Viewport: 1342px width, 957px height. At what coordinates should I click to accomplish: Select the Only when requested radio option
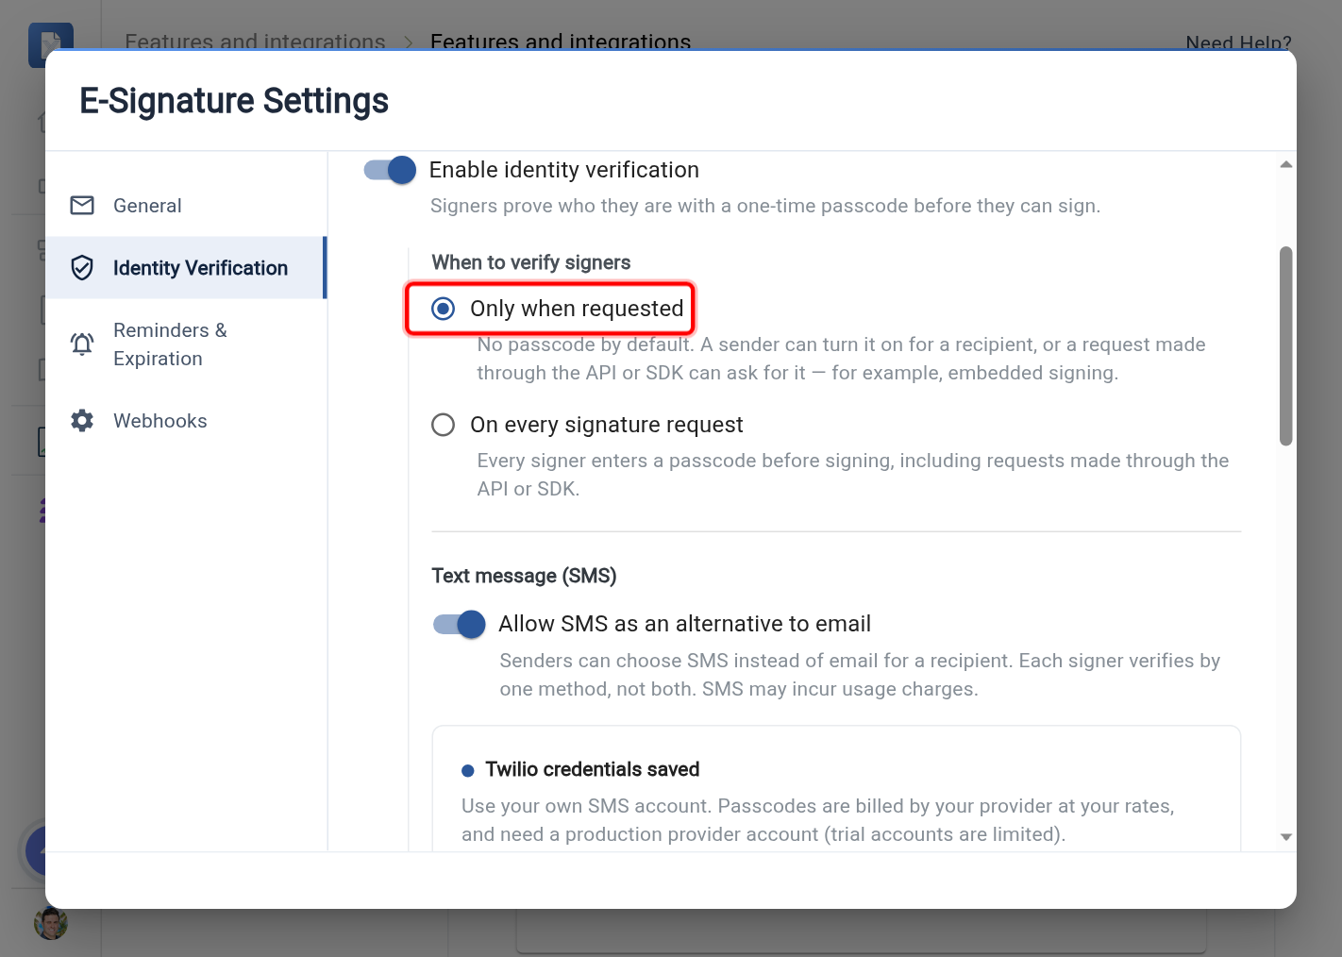pos(443,309)
